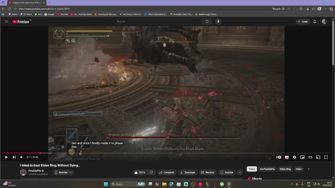Click Resumir Copilot summarize button
335x188 pixels.
click(278, 9)
